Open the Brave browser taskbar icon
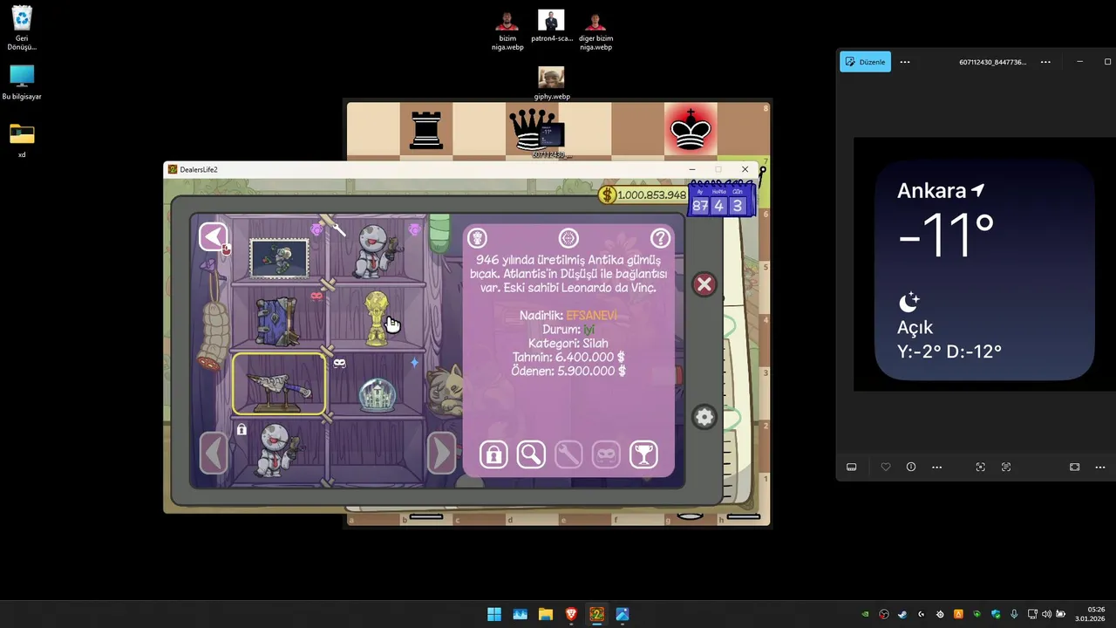1116x628 pixels. pos(571,614)
